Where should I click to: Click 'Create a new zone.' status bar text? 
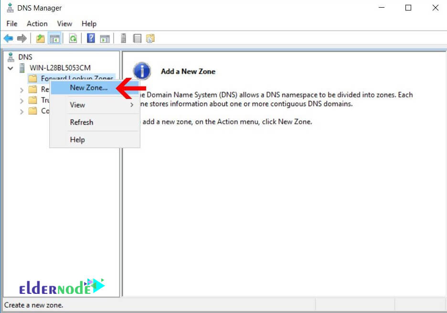33,305
